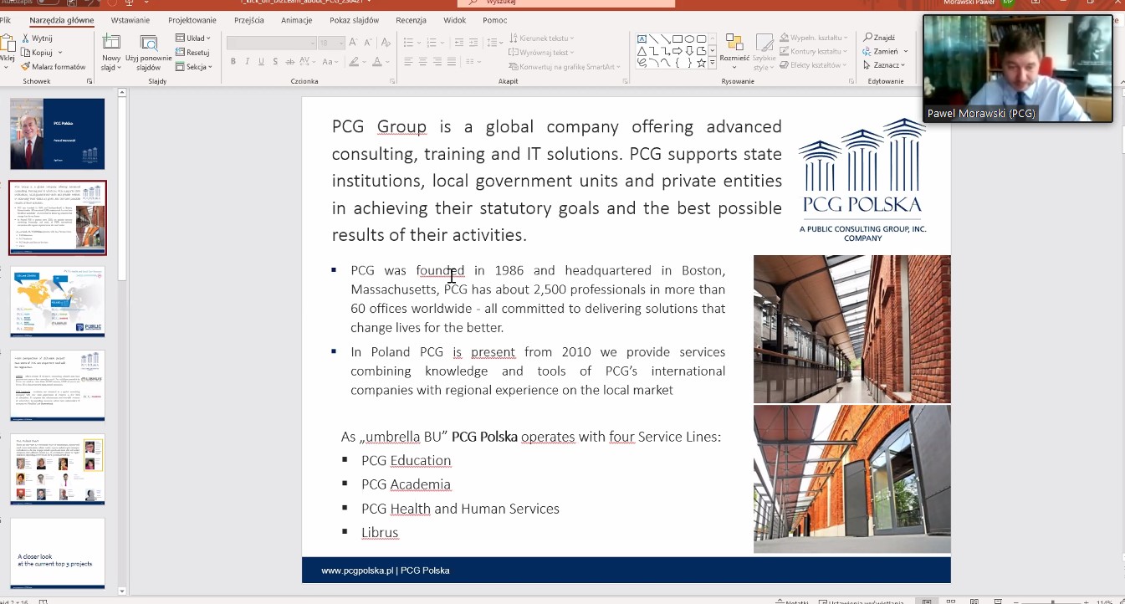Select the triangle shape in gallery
Image resolution: width=1125 pixels, height=604 pixels.
click(x=642, y=51)
